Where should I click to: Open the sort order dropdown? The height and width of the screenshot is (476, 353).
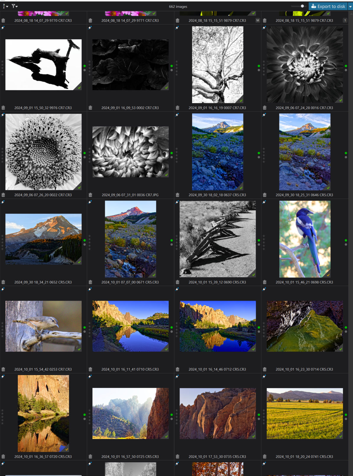pos(5,6)
